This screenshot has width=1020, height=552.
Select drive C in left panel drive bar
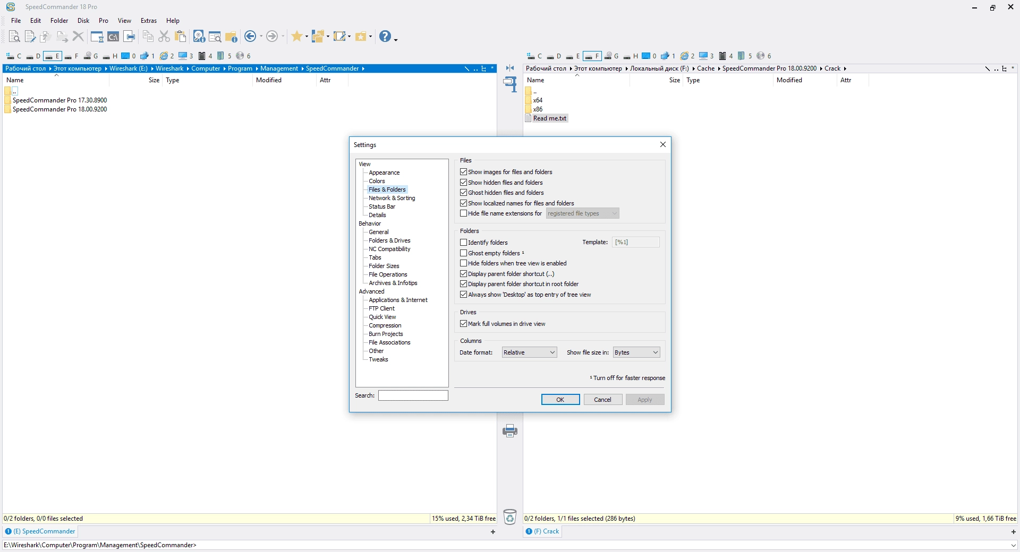14,56
